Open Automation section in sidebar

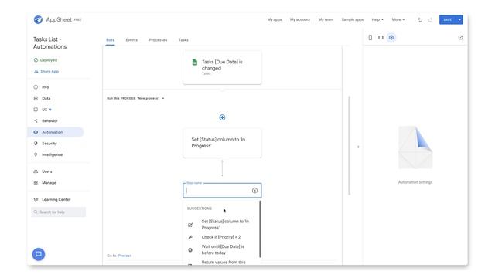coord(56,132)
